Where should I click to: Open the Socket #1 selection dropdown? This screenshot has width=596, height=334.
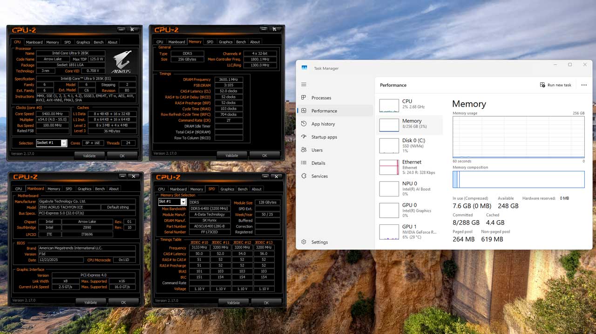click(x=64, y=143)
